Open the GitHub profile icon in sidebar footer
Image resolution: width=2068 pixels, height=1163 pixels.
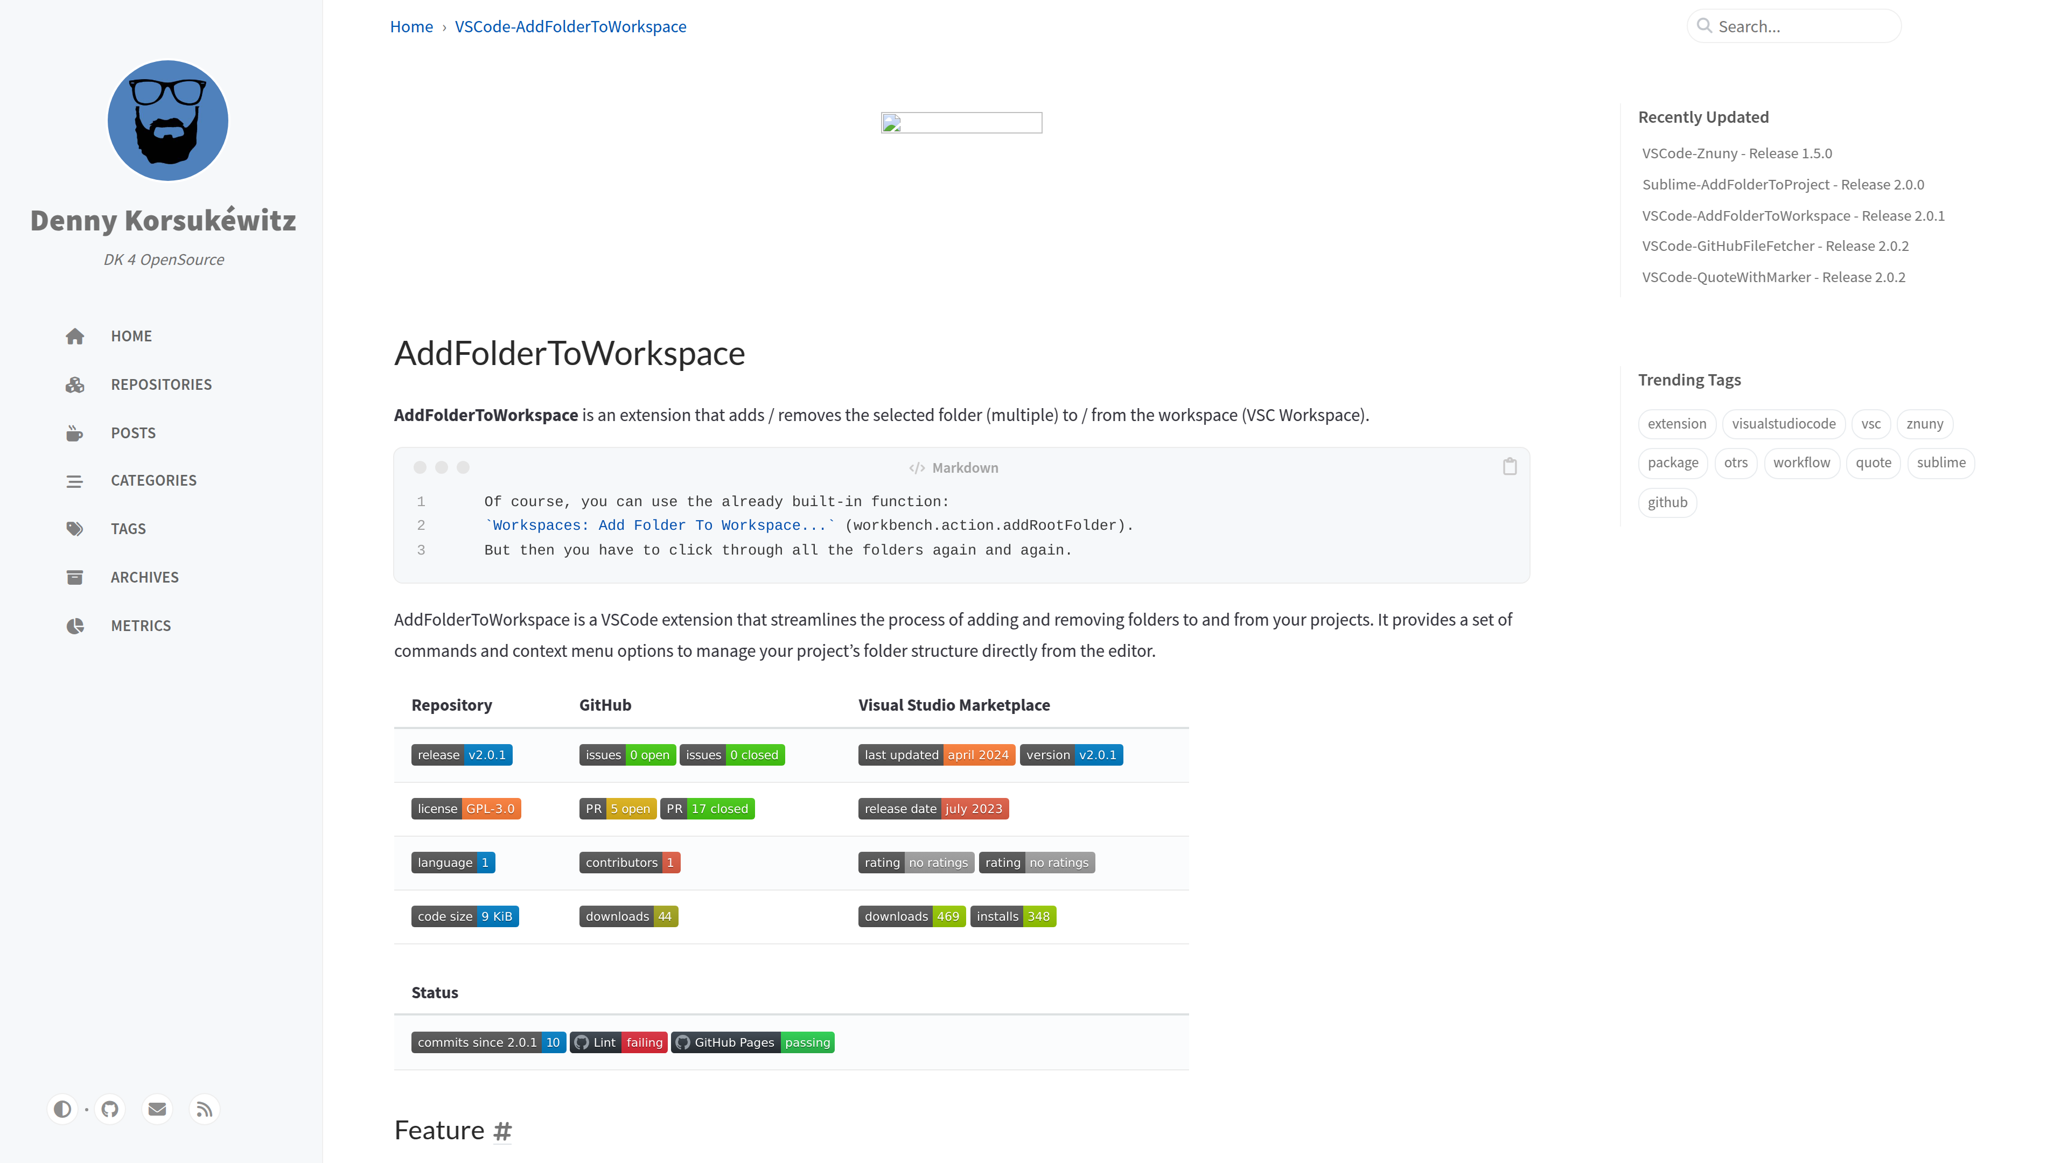(x=110, y=1109)
